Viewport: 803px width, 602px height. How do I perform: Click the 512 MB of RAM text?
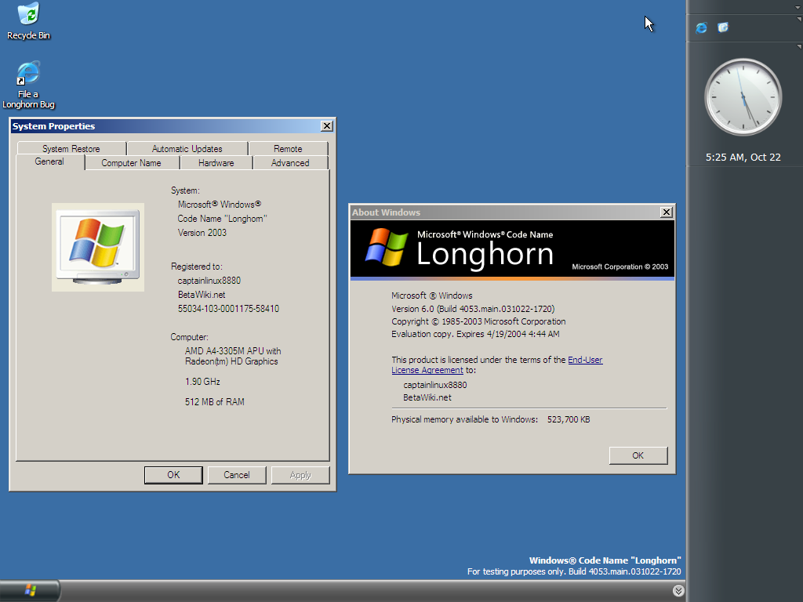click(215, 402)
